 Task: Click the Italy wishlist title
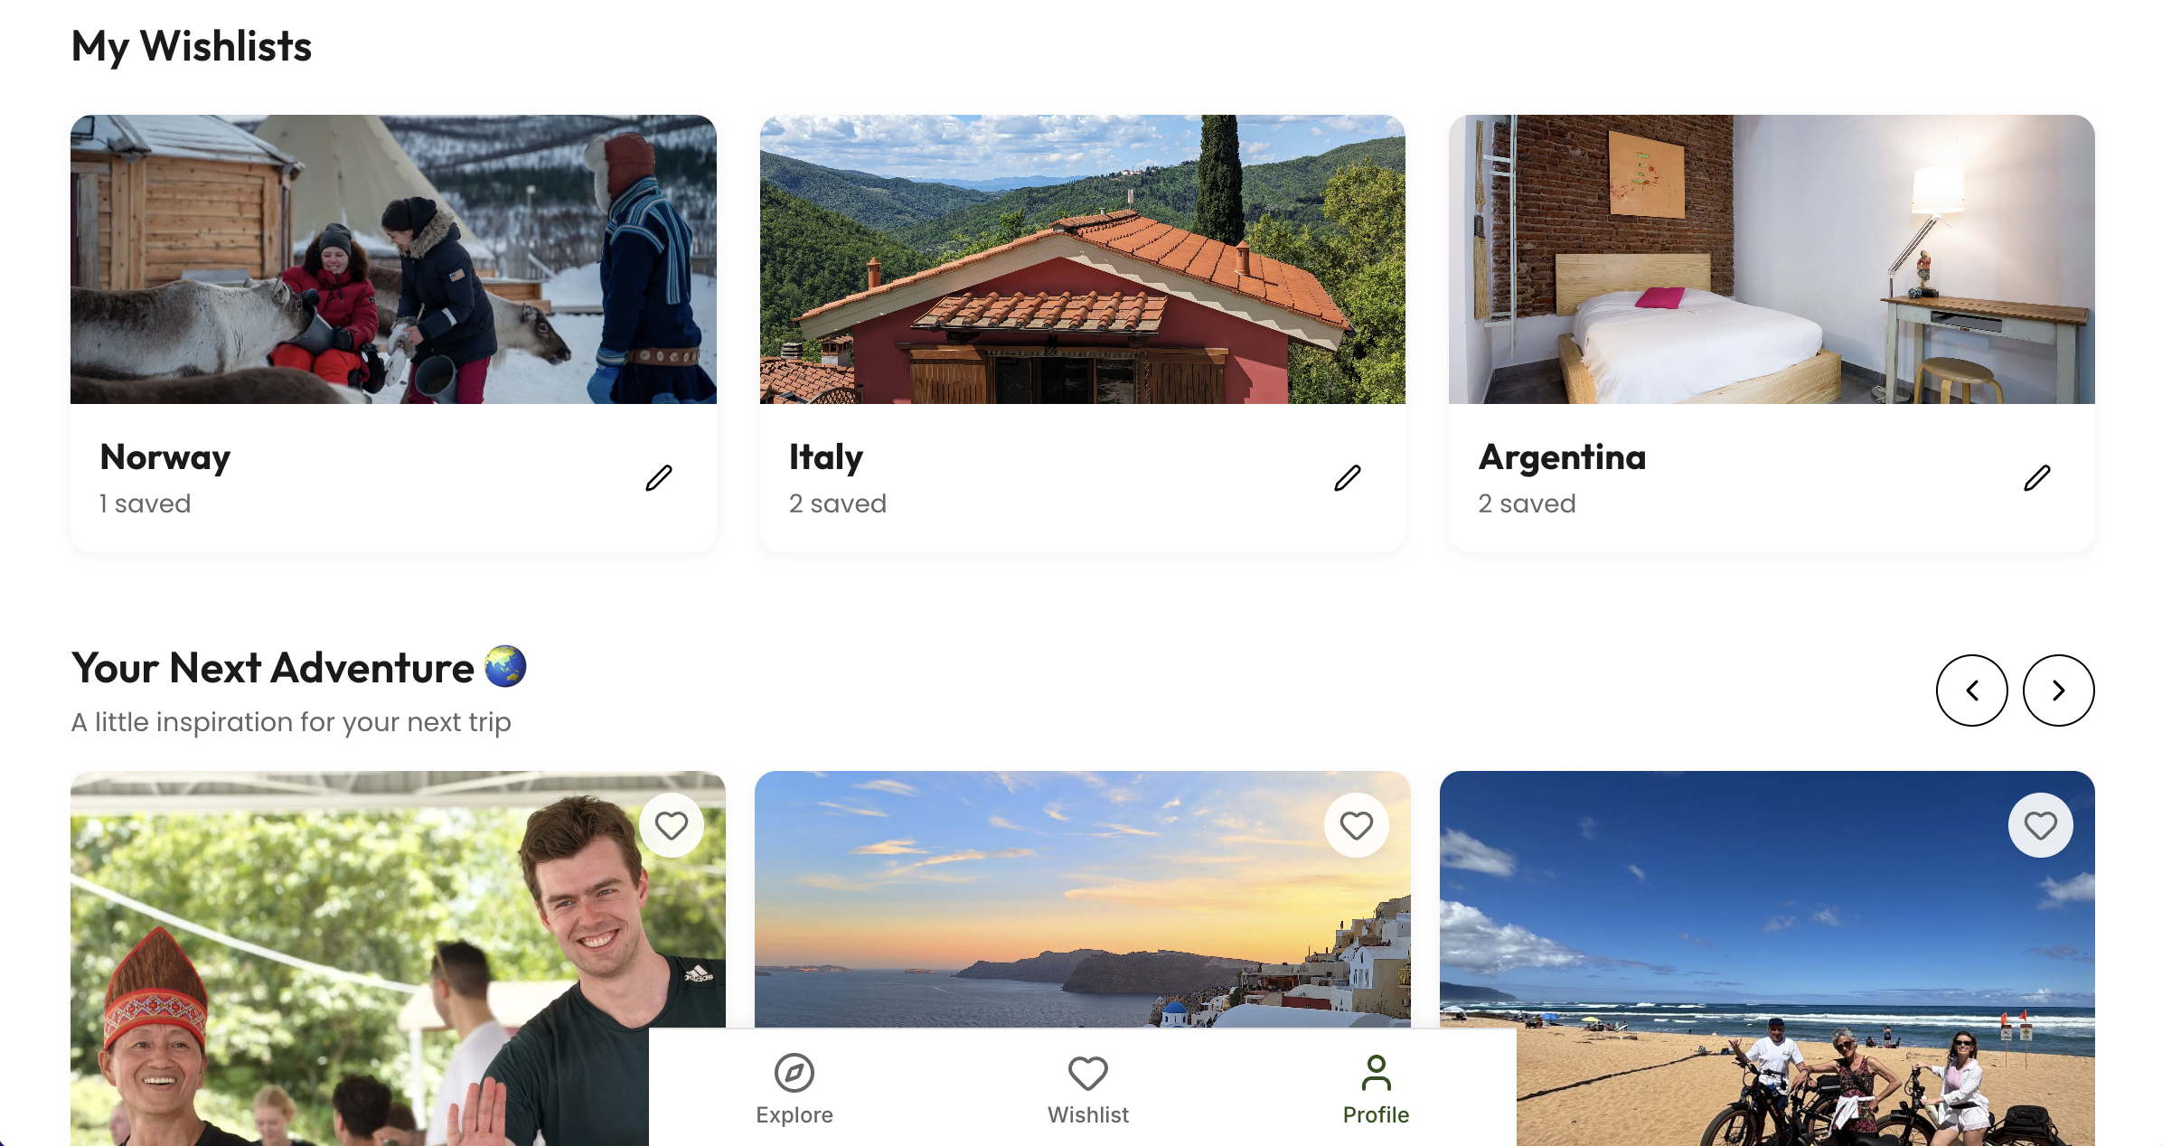[x=826, y=457]
